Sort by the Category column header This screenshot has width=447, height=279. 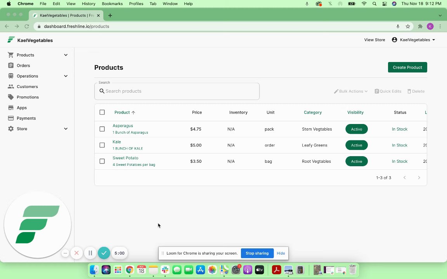[313, 112]
